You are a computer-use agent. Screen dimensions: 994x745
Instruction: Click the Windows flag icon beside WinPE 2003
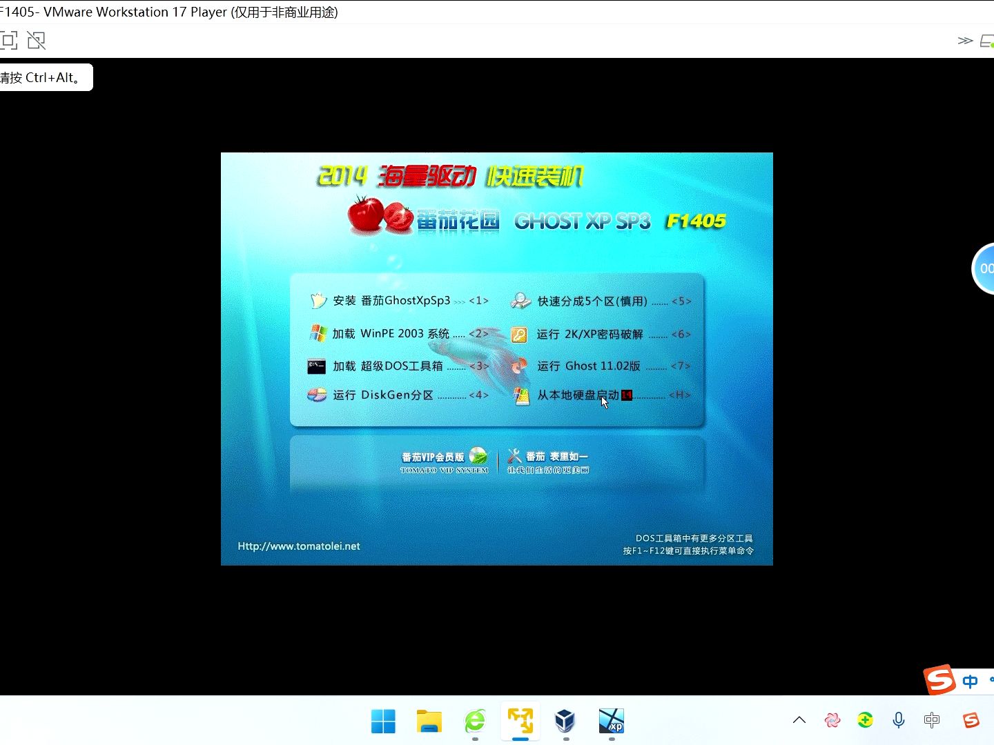318,334
